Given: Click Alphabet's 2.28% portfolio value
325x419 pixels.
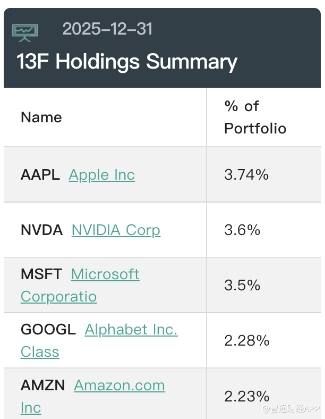Looking at the screenshot, I should (247, 341).
